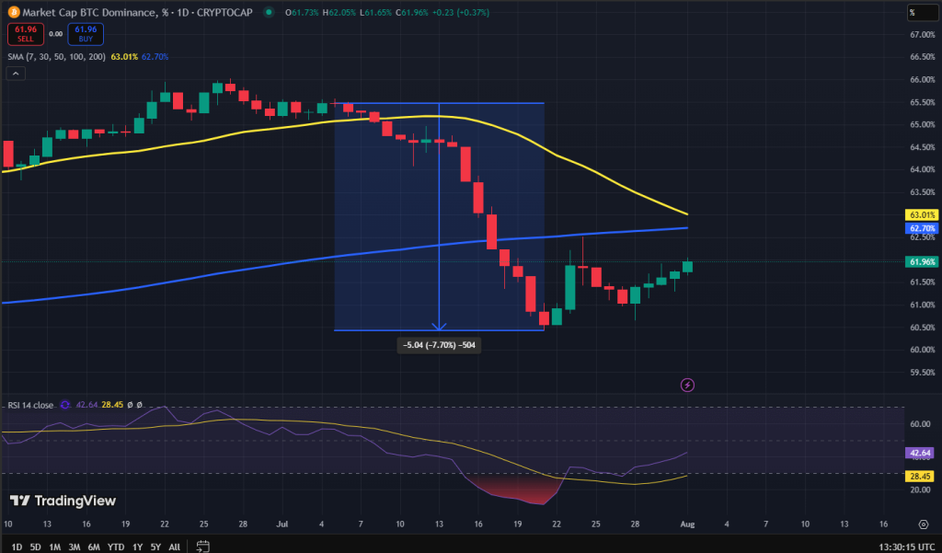The image size is (942, 553).
Task: Click the first ø style icon beside RSI values
Action: click(x=131, y=405)
